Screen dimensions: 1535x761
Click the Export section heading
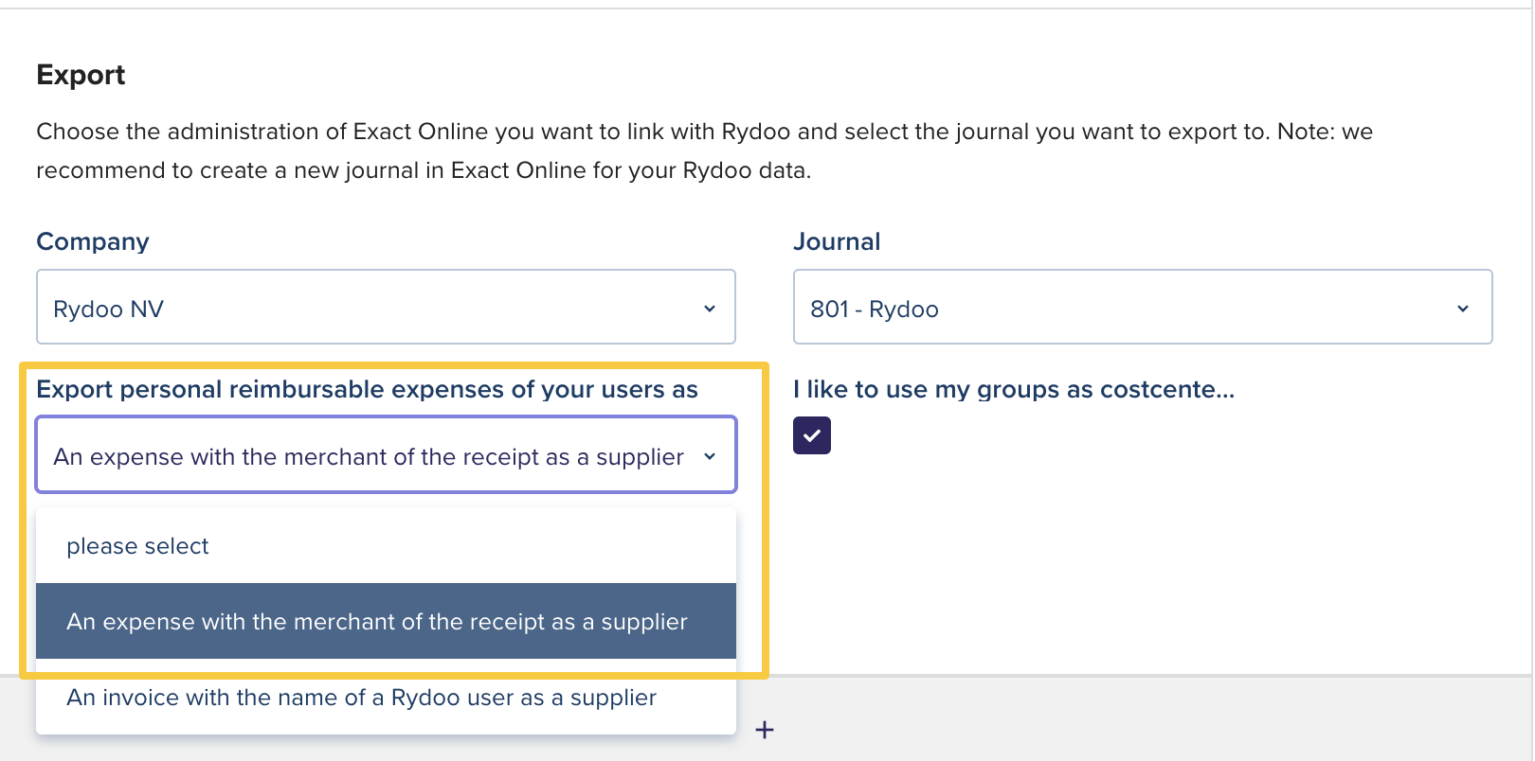pyautogui.click(x=81, y=75)
